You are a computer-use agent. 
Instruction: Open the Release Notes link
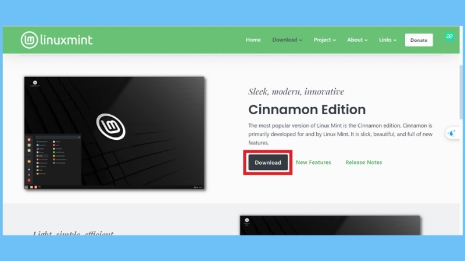click(x=364, y=162)
